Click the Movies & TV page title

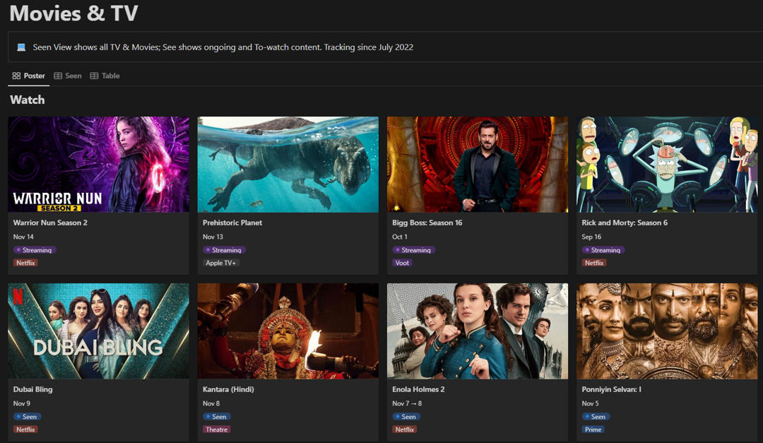(x=74, y=13)
